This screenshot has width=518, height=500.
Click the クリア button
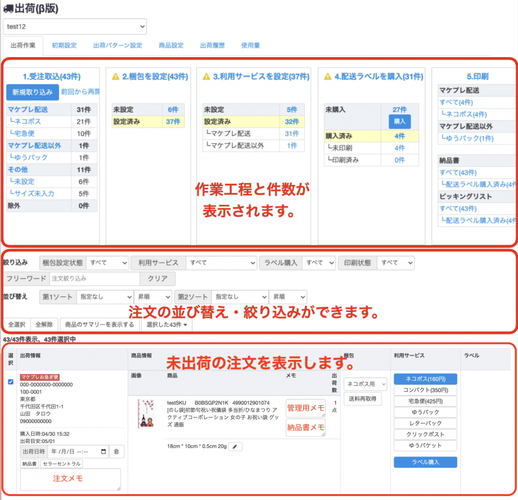[157, 279]
